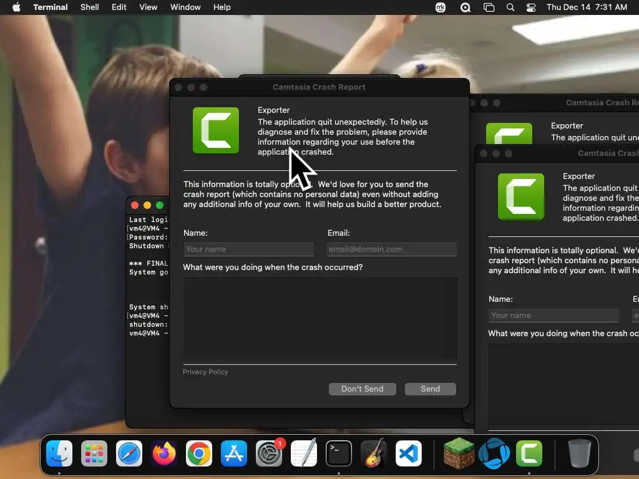The image size is (639, 479).
Task: Launch Minecraft from the Dock
Action: pos(459,453)
